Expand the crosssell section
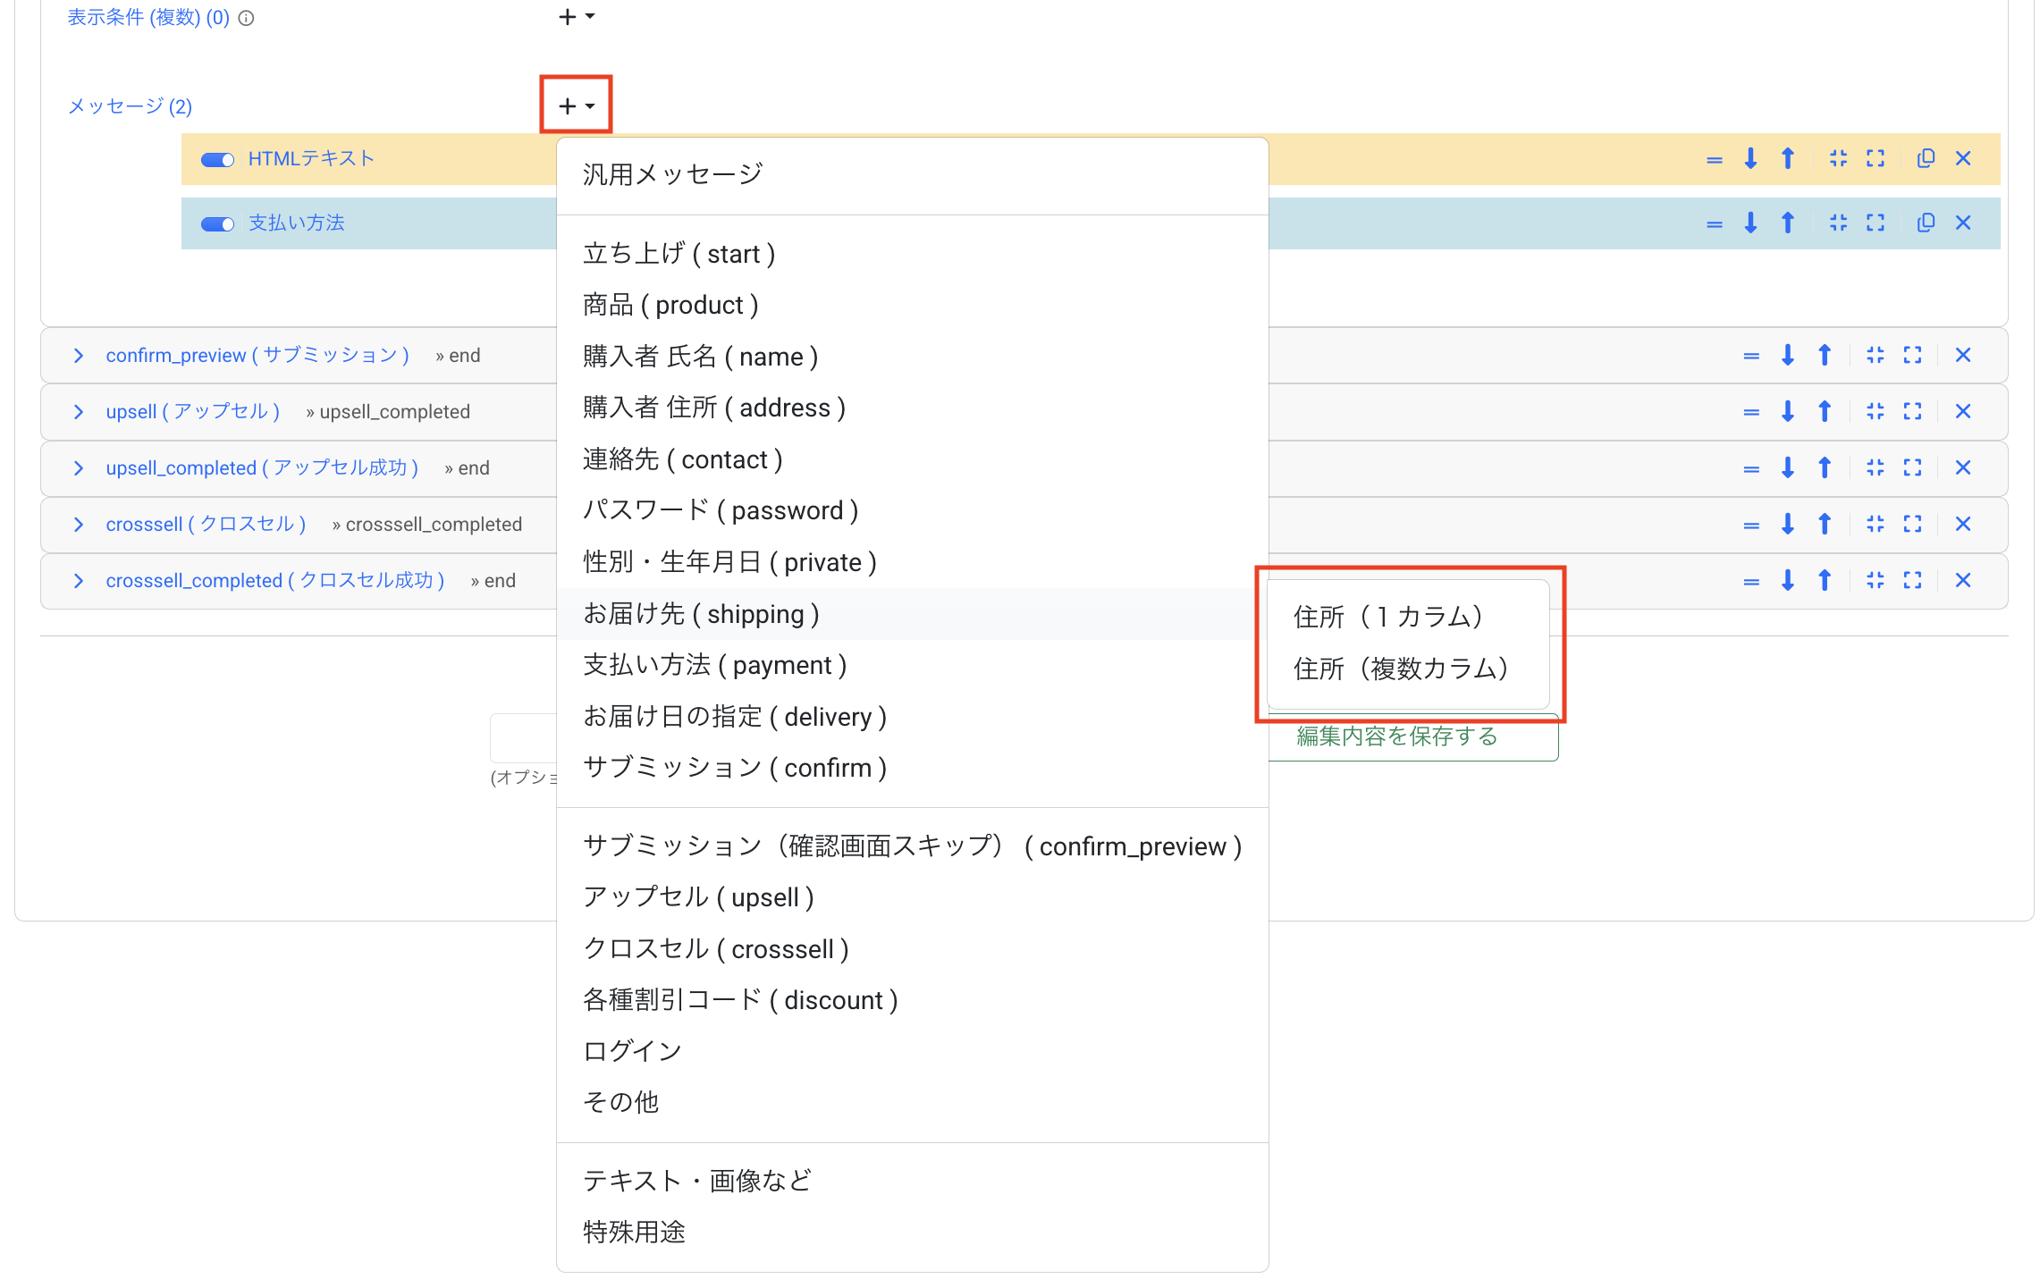Viewport: 2040px width, 1279px height. tap(79, 525)
